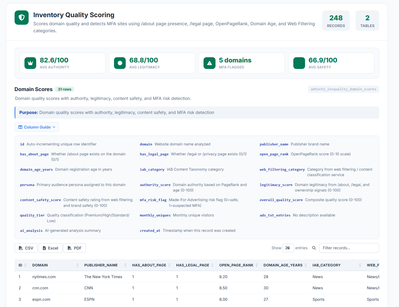Sort by ID column
Viewport: 399px width, 307px height.
pos(22,265)
